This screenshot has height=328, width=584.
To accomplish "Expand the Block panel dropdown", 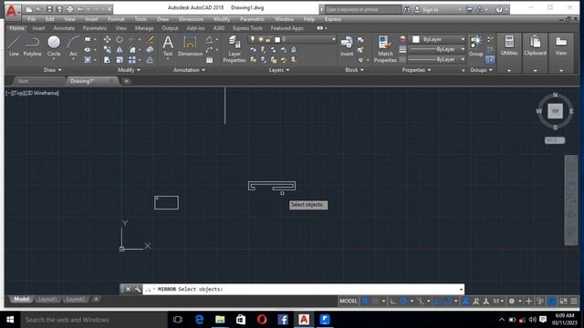I will tap(354, 70).
